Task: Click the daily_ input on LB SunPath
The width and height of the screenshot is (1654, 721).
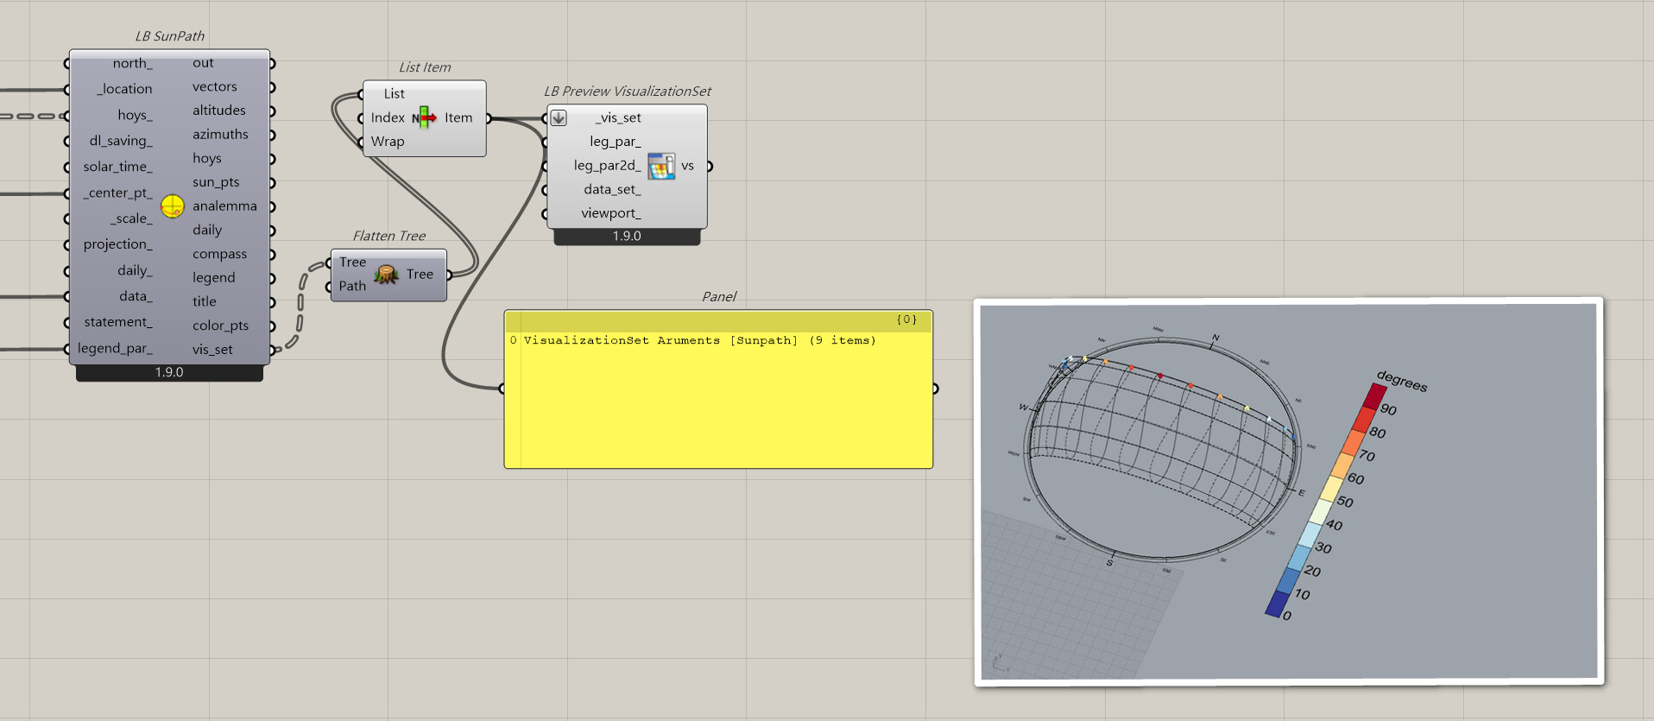Action: pos(135,270)
